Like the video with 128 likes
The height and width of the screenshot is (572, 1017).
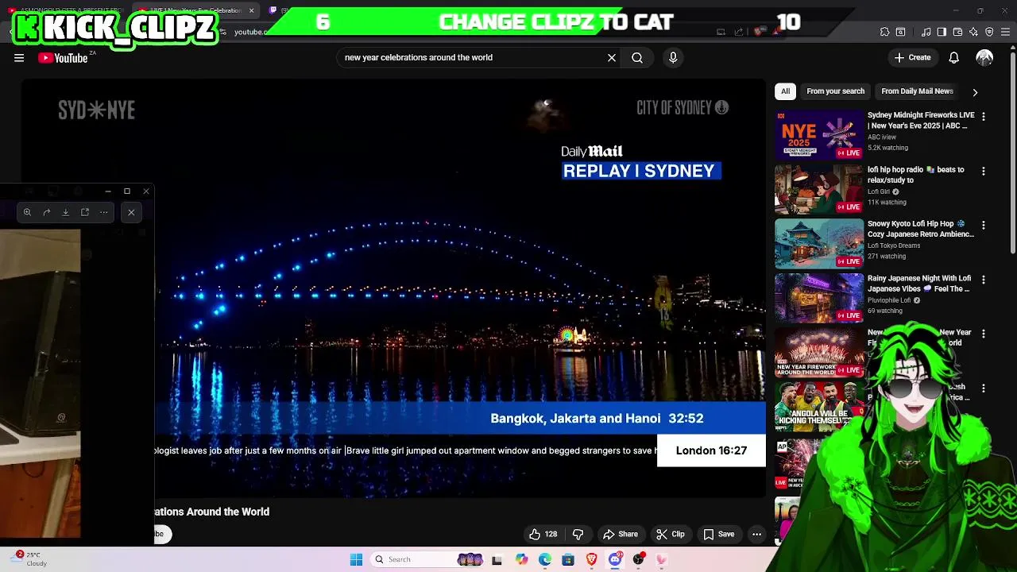point(543,534)
